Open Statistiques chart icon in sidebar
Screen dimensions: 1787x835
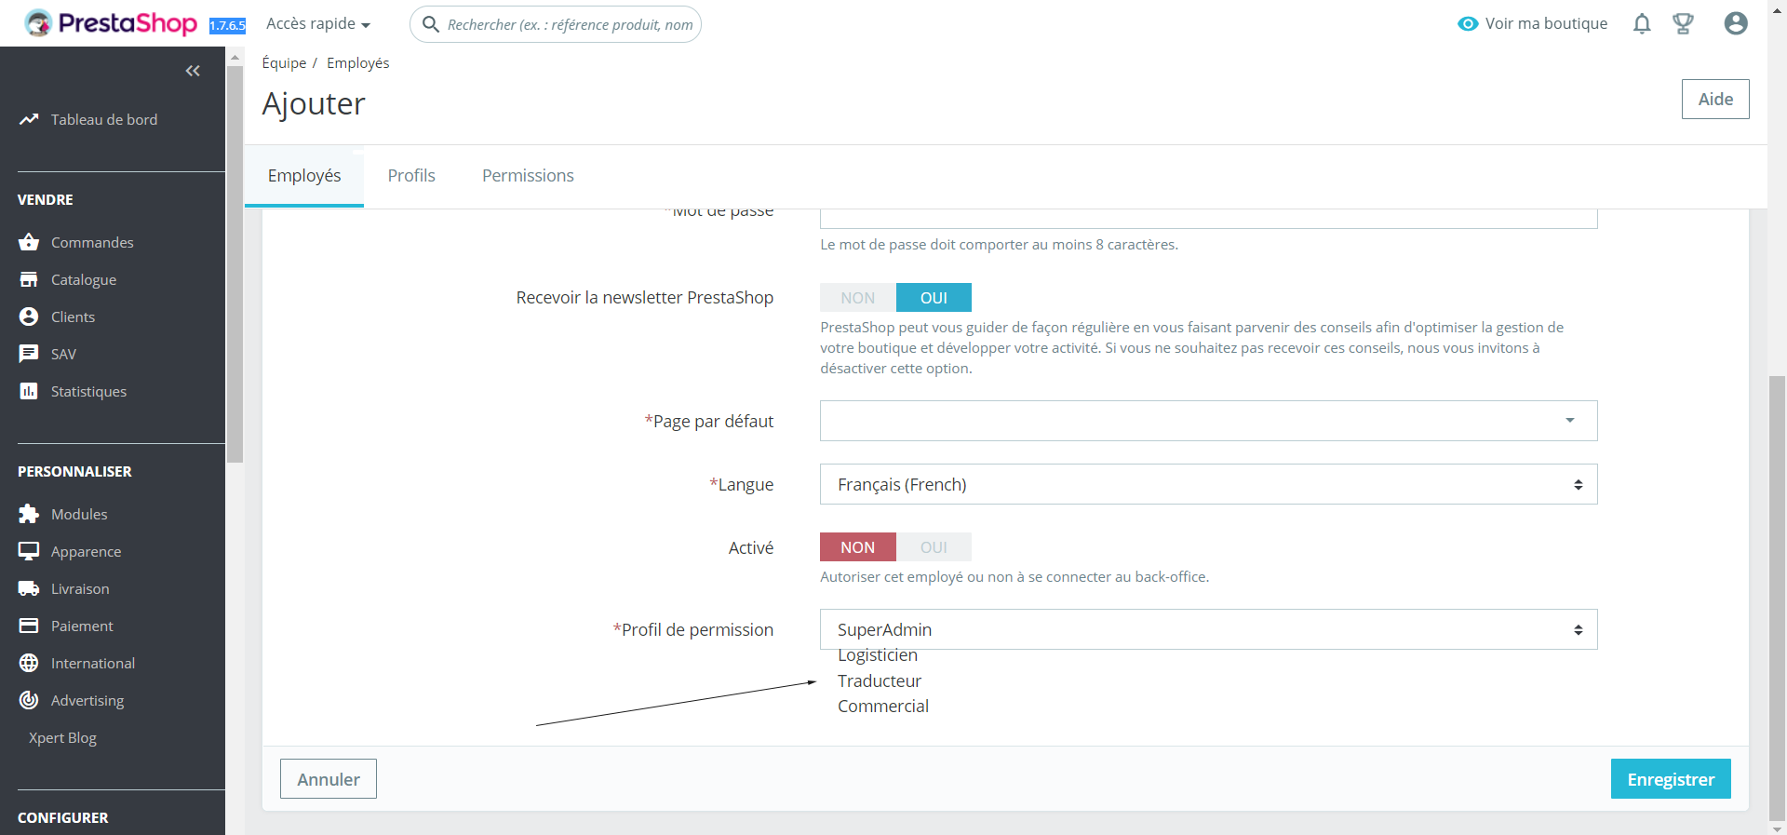(x=29, y=391)
